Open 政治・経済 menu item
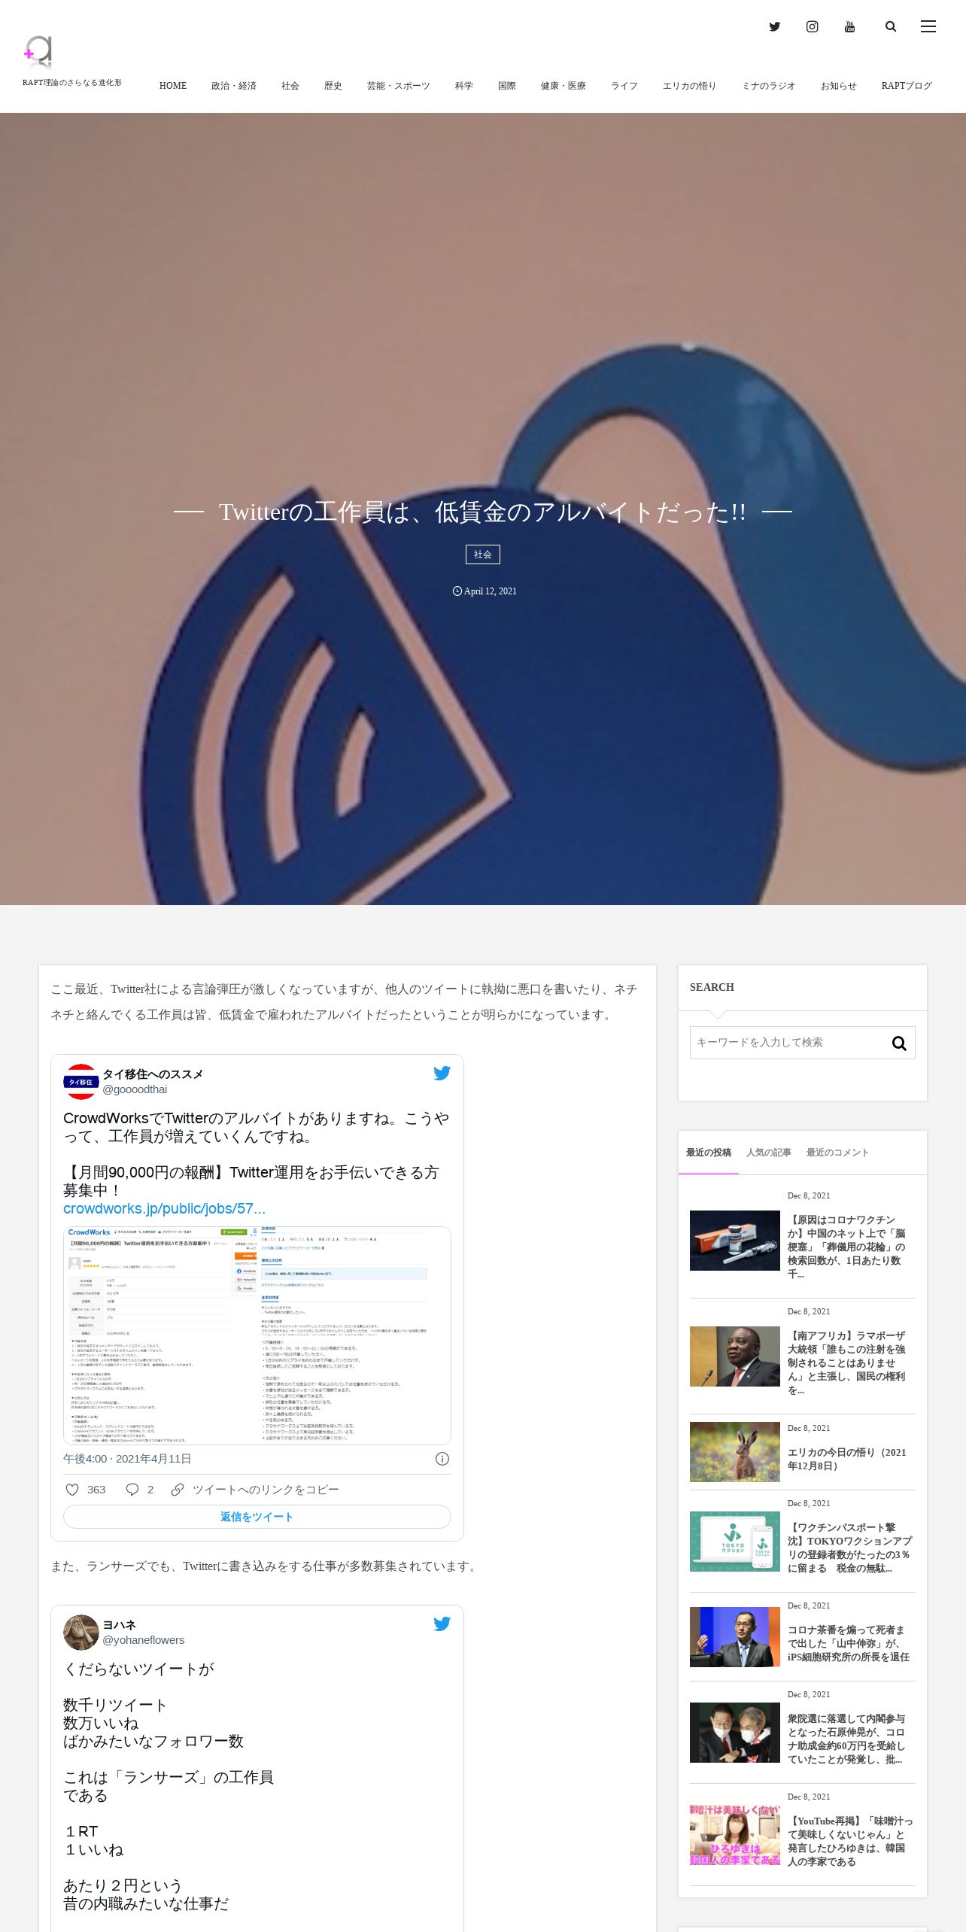This screenshot has height=1932, width=966. tap(234, 86)
